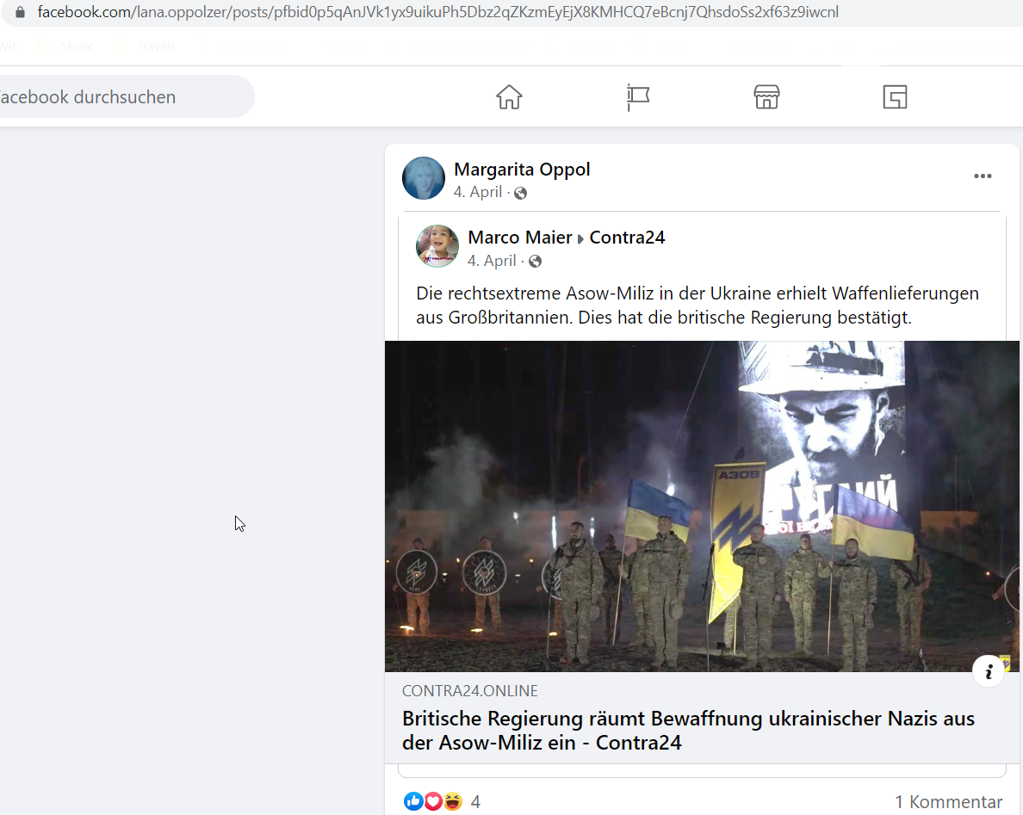Open Margarita Oppol's profile name link

click(x=522, y=170)
